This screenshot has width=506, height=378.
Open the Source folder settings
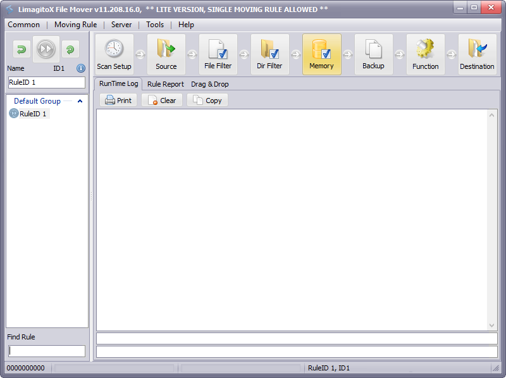pyautogui.click(x=166, y=54)
